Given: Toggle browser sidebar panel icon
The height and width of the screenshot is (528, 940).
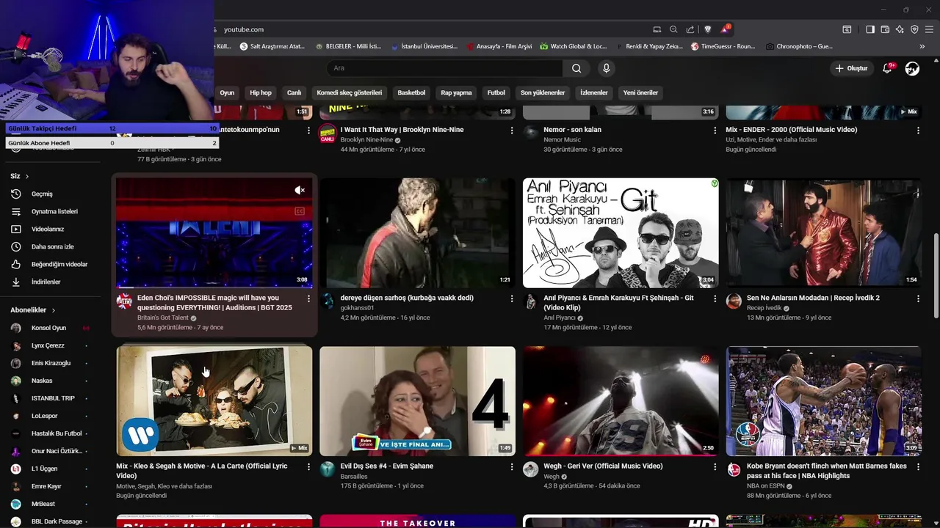Looking at the screenshot, I should (x=870, y=29).
